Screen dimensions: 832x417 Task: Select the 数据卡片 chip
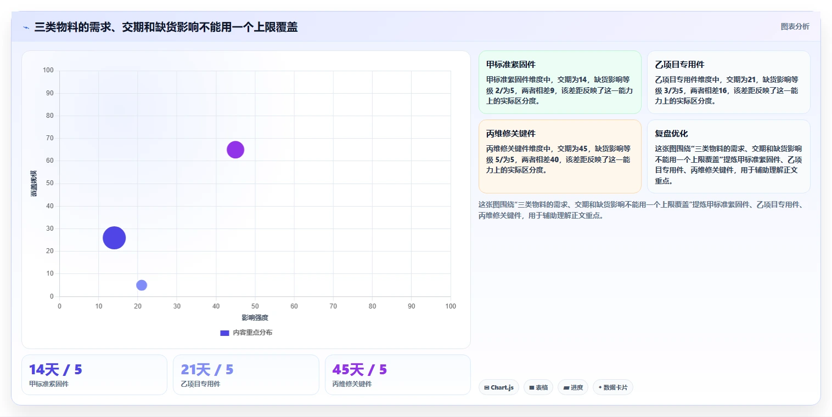click(x=612, y=387)
